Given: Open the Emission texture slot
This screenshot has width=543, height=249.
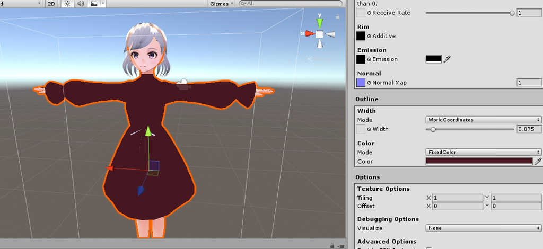Looking at the screenshot, I should pyautogui.click(x=361, y=59).
